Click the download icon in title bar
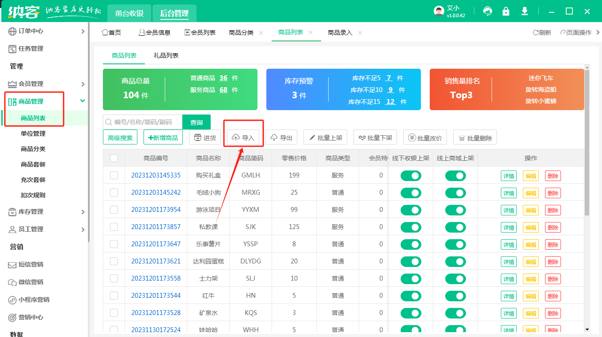This screenshot has width=602, height=337. (x=525, y=11)
